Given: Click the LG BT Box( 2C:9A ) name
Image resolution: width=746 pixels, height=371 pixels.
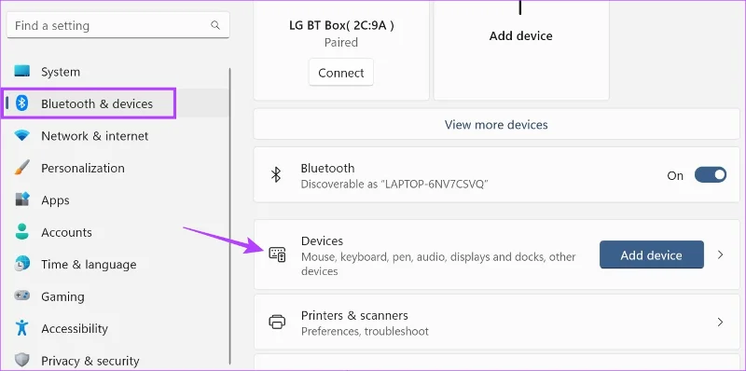Looking at the screenshot, I should coord(341,25).
